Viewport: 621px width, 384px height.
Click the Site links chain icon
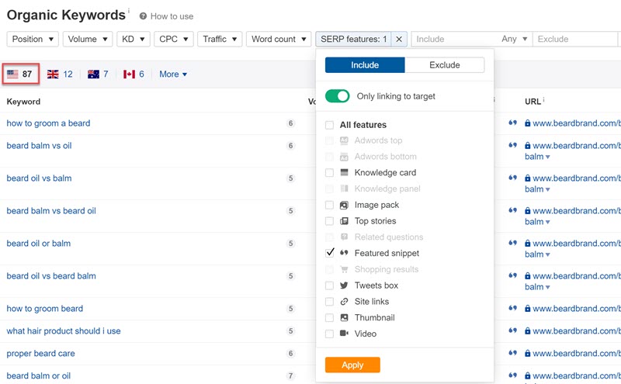[344, 302]
